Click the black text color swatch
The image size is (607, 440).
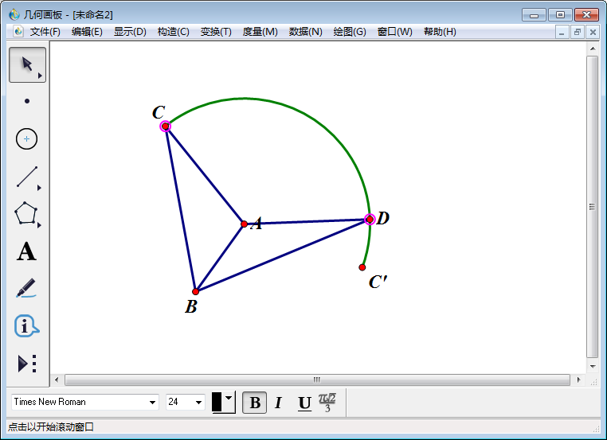pos(217,402)
